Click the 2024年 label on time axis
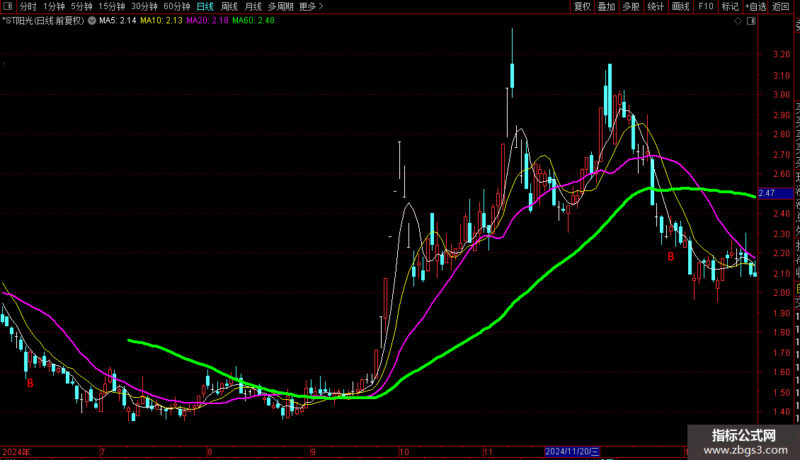This screenshot has width=800, height=460. (x=16, y=452)
